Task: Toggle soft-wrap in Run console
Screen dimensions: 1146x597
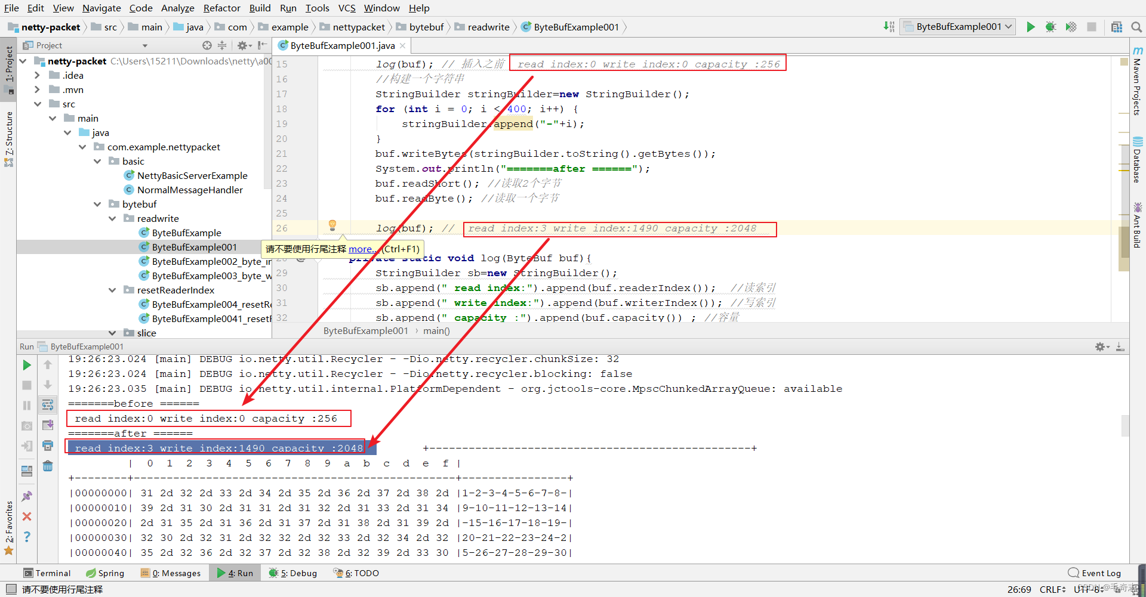Action: click(48, 405)
